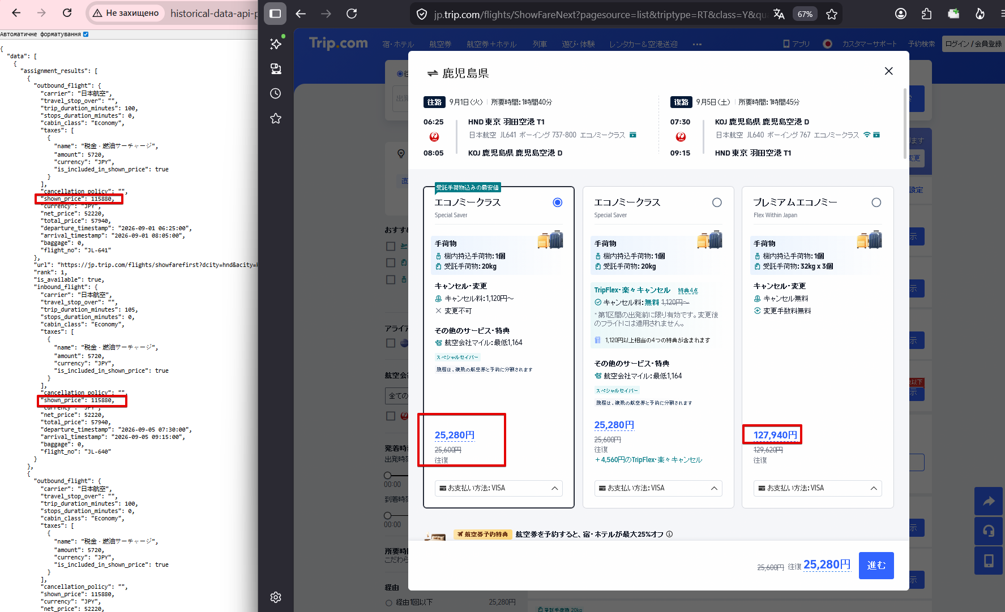1005x612 pixels.
Task: Tick the airline checkbox with the JAL logo
Action: tap(391, 416)
